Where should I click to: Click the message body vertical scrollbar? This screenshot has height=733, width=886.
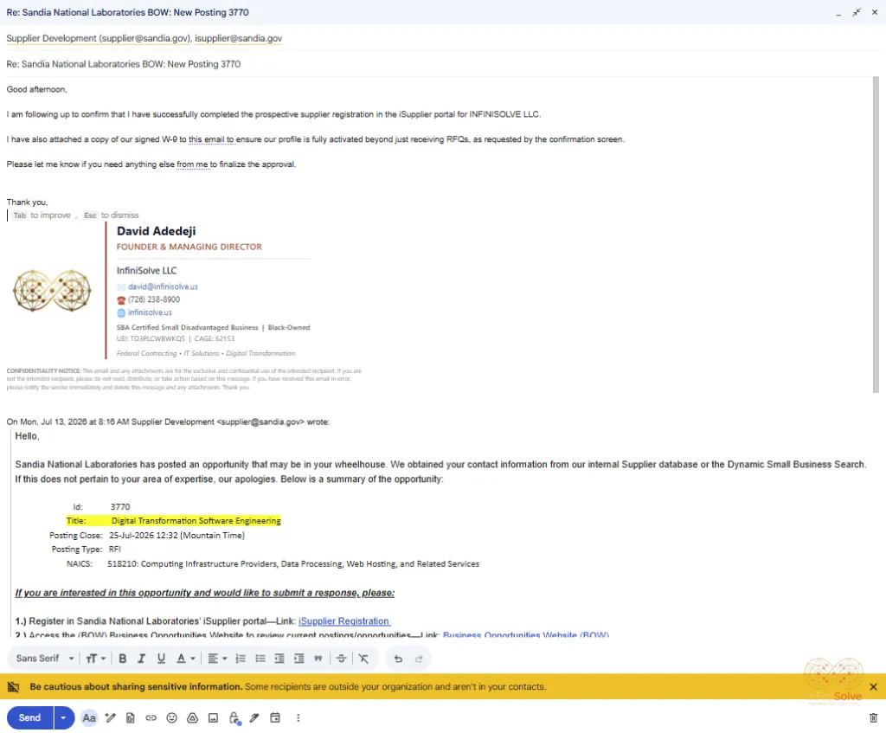tap(876, 235)
